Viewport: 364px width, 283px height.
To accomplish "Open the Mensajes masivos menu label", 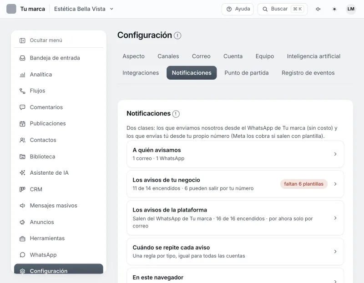I will (53, 206).
